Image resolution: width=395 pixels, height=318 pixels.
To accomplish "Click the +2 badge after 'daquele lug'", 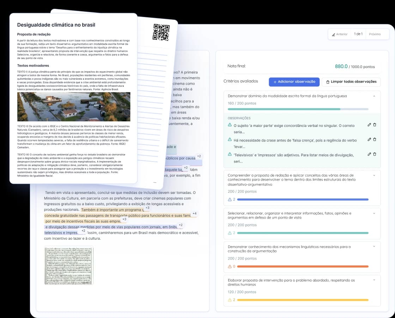I will [x=186, y=168].
